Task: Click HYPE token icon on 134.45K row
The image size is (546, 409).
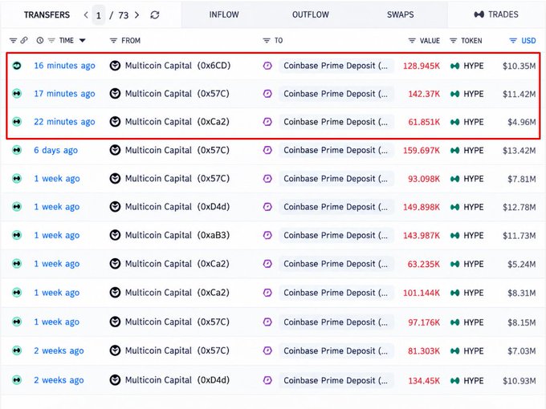Action: 454,381
